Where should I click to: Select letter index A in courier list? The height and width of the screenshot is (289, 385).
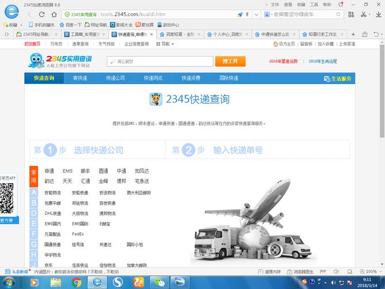point(34,192)
